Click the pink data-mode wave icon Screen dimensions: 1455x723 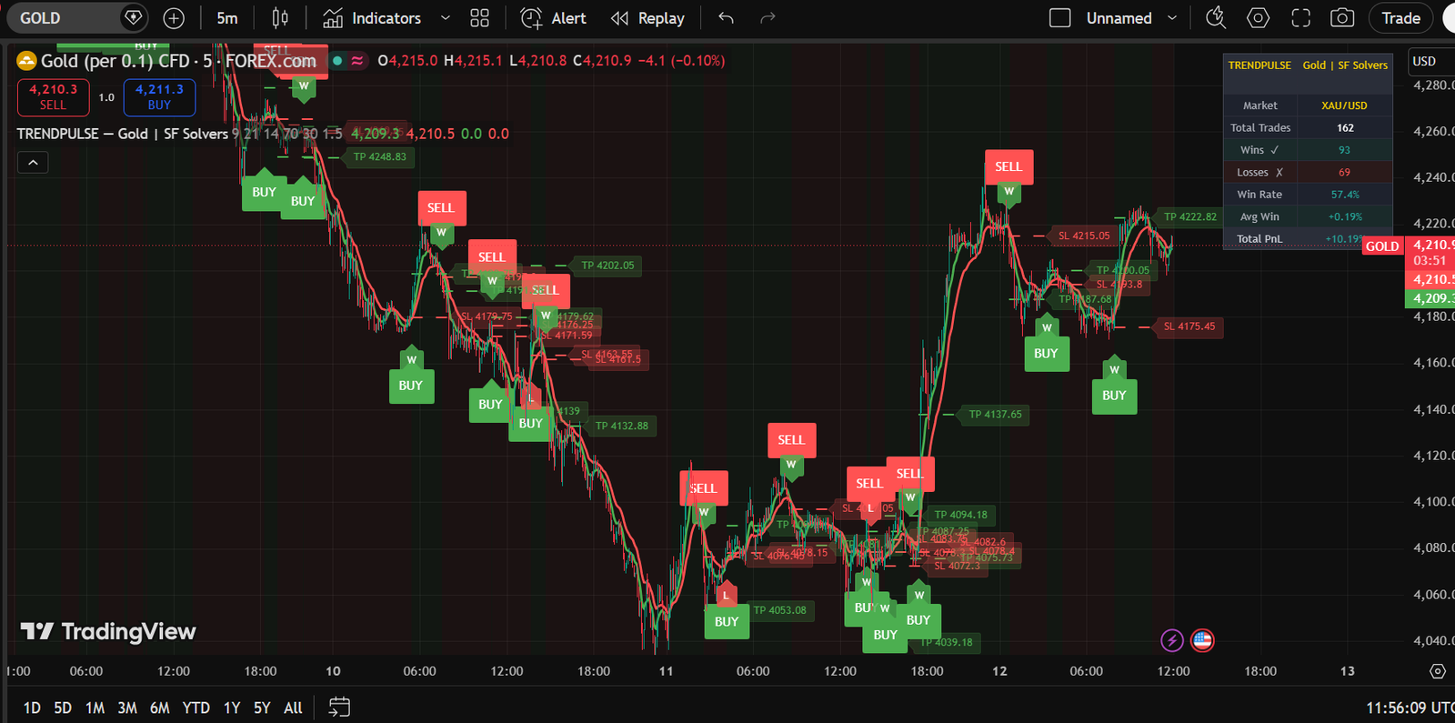[x=358, y=61]
